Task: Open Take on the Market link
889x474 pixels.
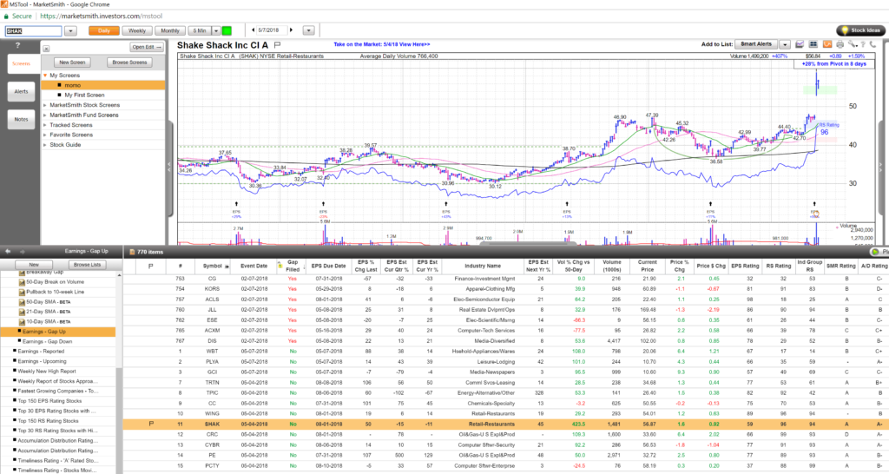Action: (x=382, y=44)
